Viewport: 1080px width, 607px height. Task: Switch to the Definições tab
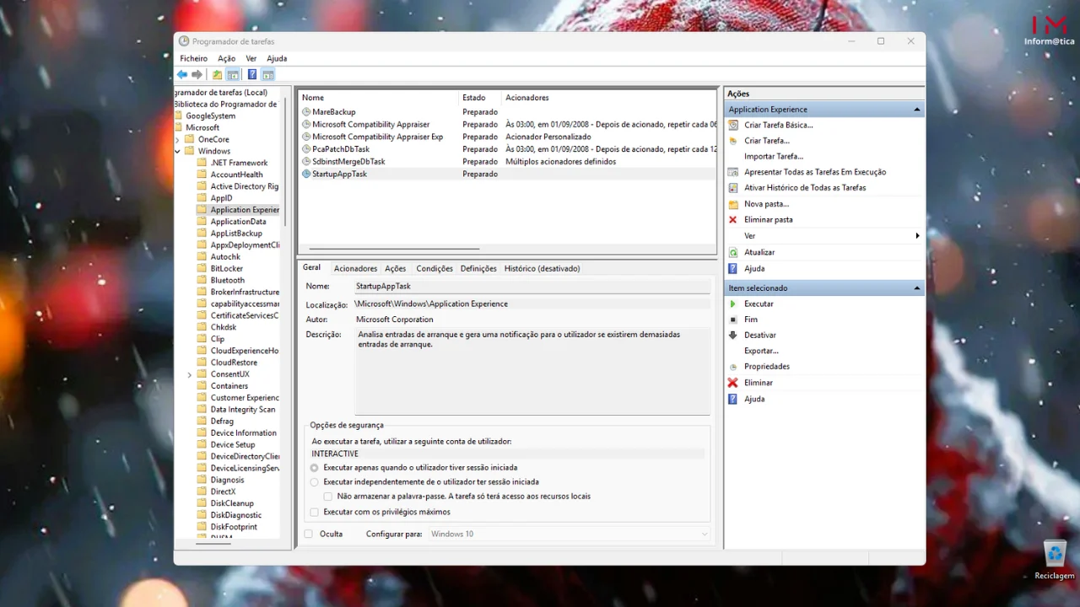tap(478, 269)
